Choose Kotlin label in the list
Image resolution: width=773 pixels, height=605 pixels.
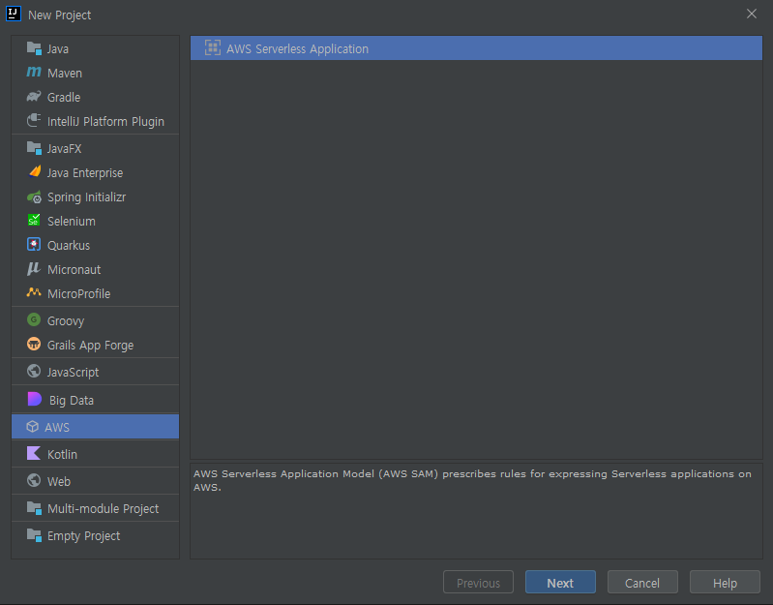[x=62, y=454]
